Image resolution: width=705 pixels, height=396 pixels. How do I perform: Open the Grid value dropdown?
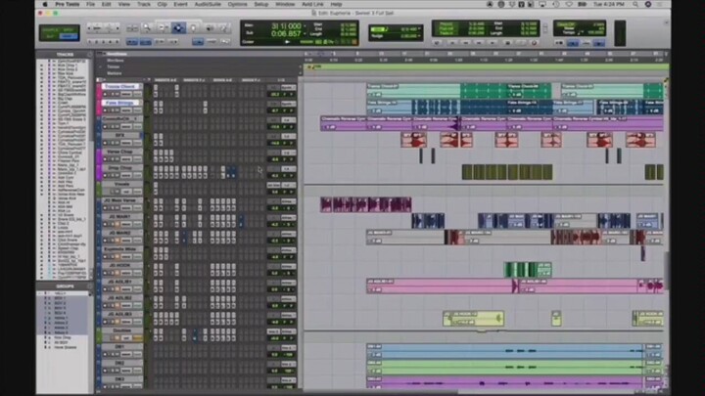pyautogui.click(x=419, y=29)
